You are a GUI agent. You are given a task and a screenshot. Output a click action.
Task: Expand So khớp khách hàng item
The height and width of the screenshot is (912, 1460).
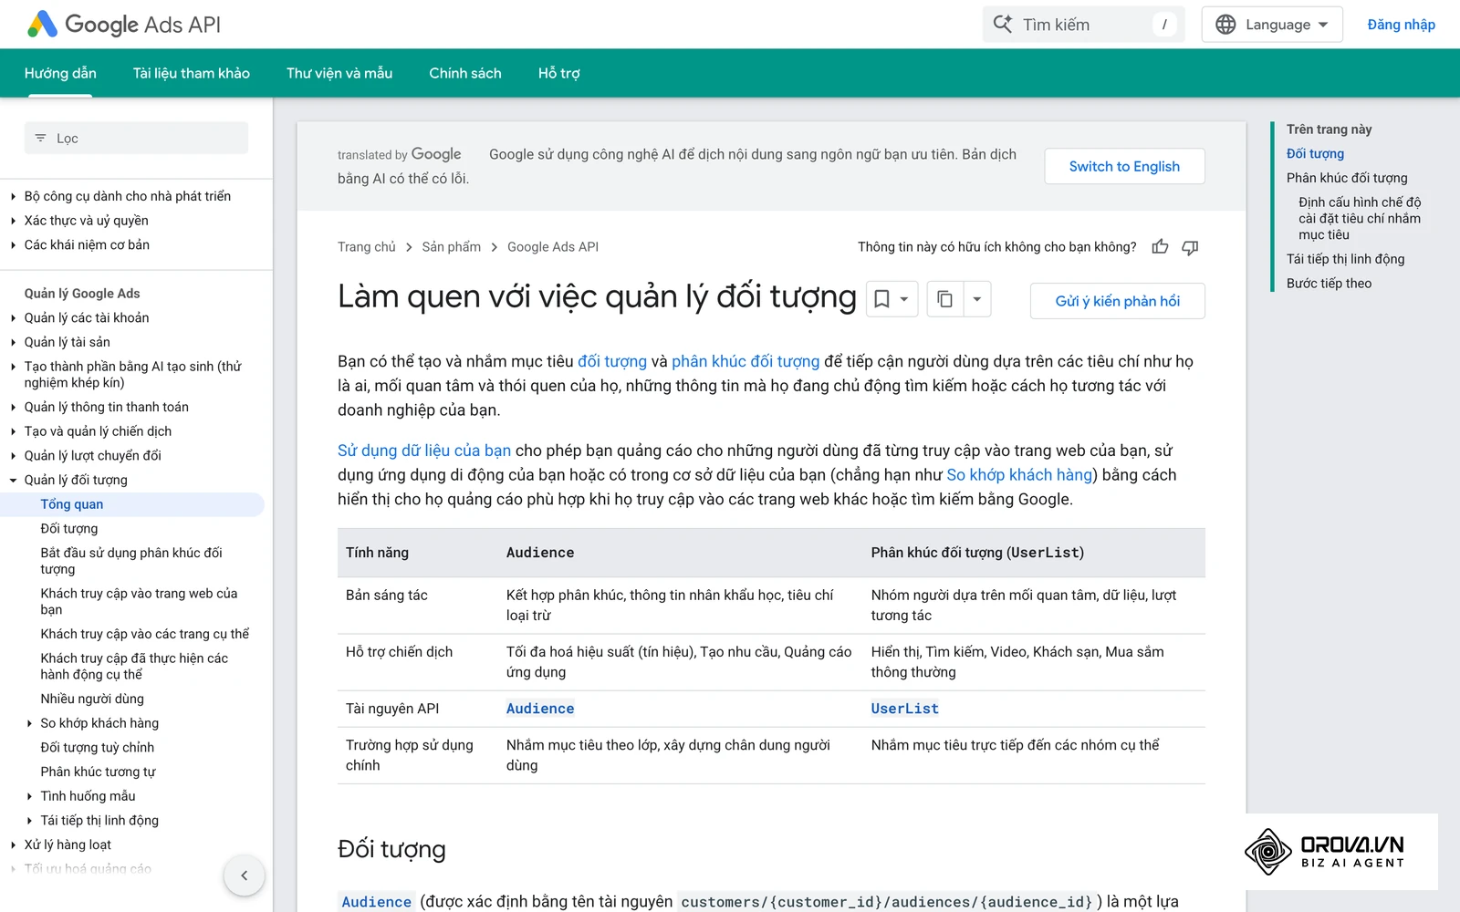click(29, 723)
